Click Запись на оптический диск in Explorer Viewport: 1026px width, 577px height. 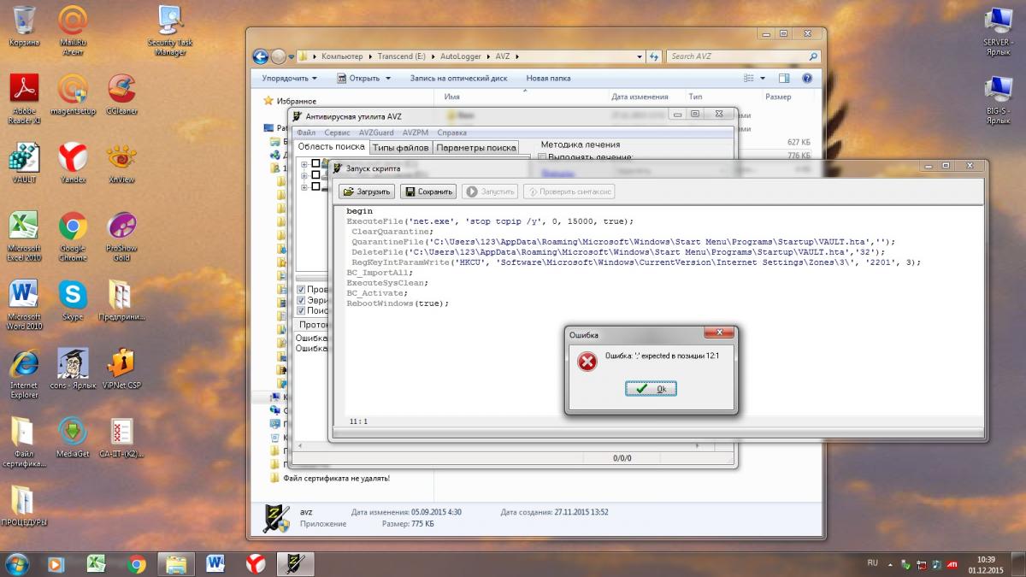tap(458, 78)
